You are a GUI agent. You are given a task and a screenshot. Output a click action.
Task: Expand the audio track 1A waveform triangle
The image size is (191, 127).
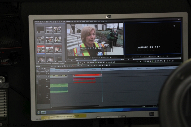pos(39,80)
